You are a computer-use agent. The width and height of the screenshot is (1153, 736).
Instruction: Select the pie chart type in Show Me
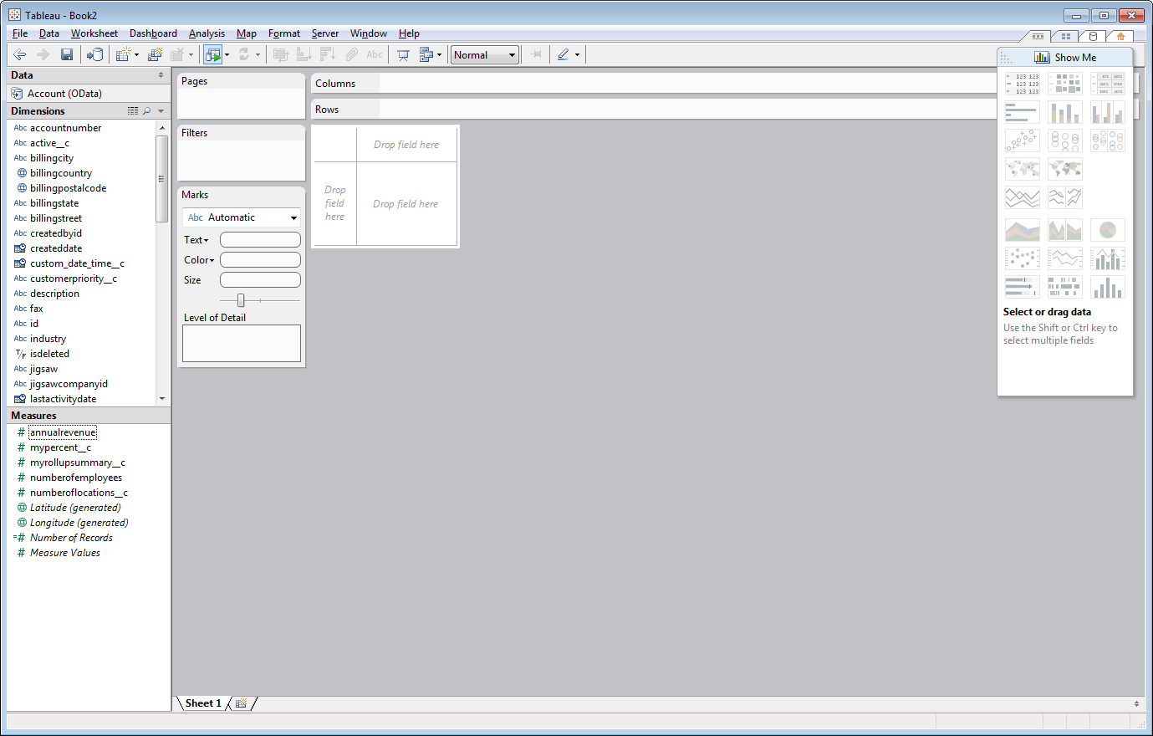(x=1108, y=229)
